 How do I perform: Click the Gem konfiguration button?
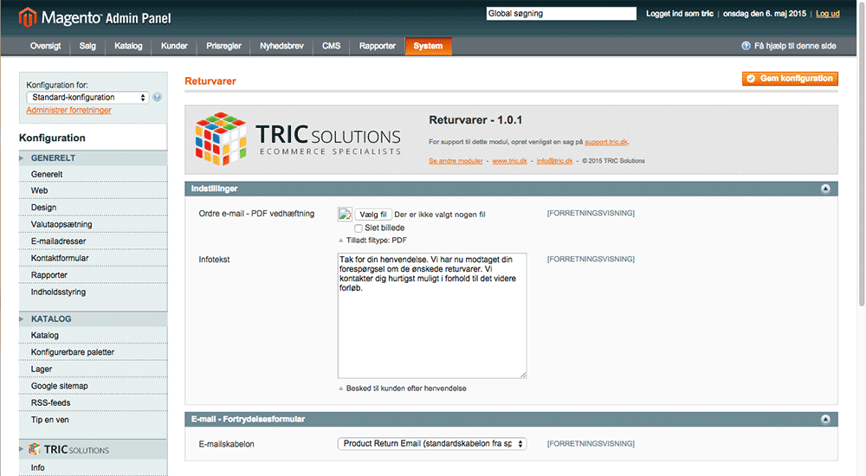tap(790, 79)
